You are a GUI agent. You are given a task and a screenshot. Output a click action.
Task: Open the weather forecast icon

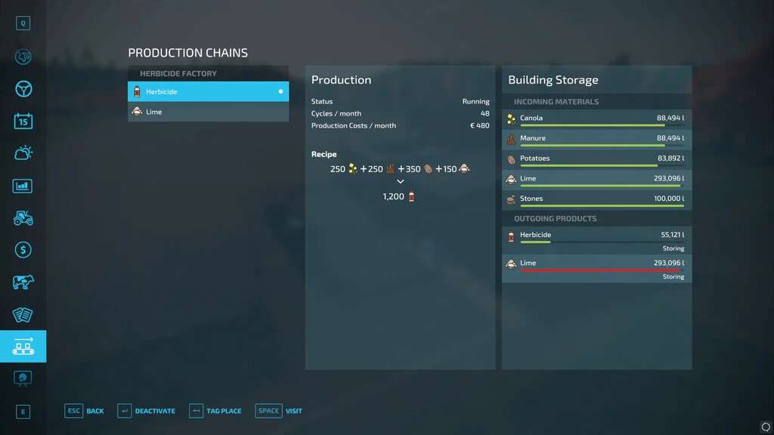(x=23, y=153)
